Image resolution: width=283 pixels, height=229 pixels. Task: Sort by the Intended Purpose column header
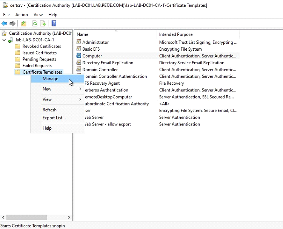(x=176, y=34)
